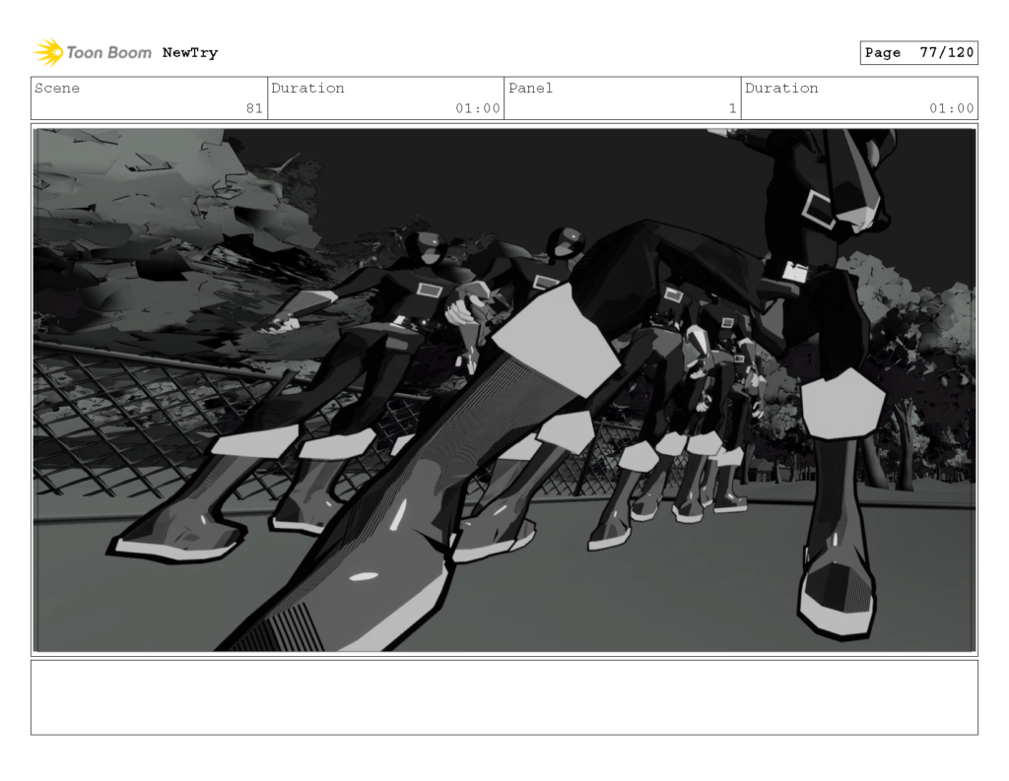Screen dimensions: 1009x781
Task: Click the Scene header cell
Action: [x=59, y=89]
